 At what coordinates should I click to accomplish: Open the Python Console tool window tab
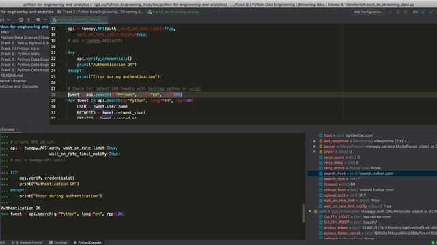pyautogui.click(x=87, y=242)
